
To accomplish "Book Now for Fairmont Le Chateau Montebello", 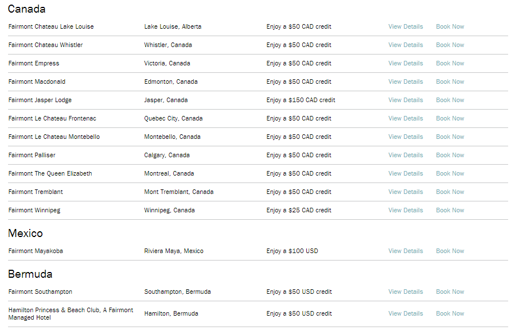I will (x=450, y=137).
